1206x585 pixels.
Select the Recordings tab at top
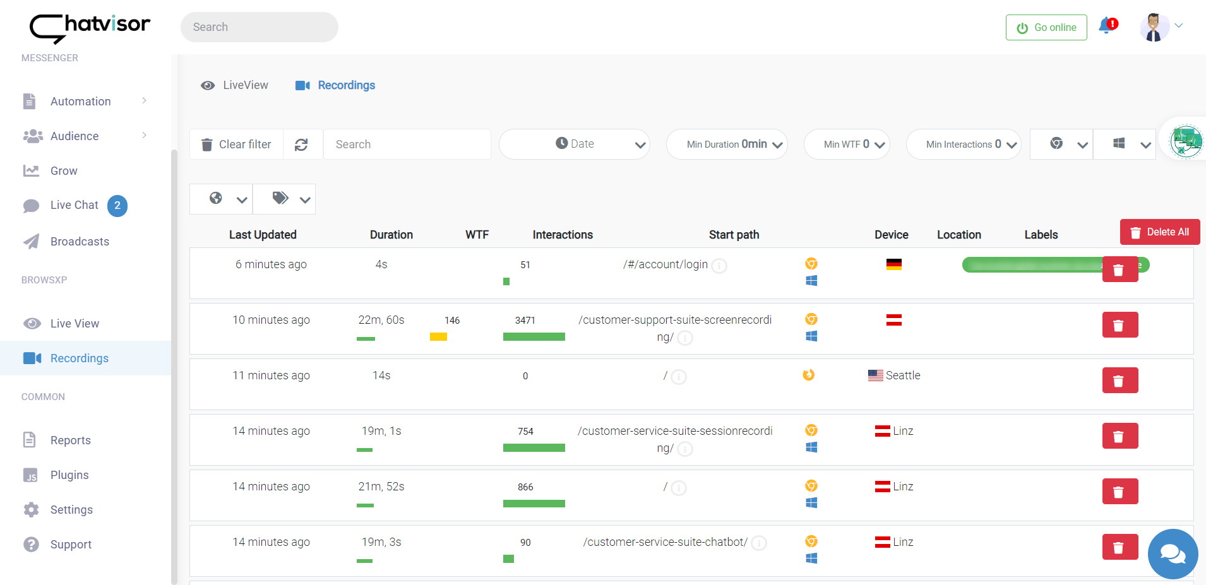335,85
